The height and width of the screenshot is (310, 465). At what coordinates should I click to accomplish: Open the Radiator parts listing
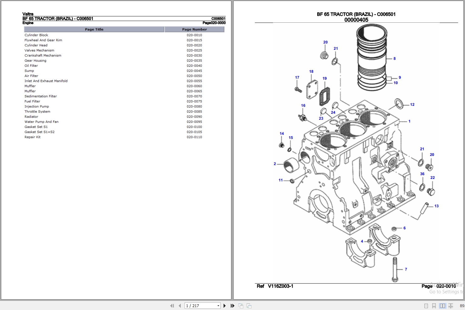pos(31,116)
